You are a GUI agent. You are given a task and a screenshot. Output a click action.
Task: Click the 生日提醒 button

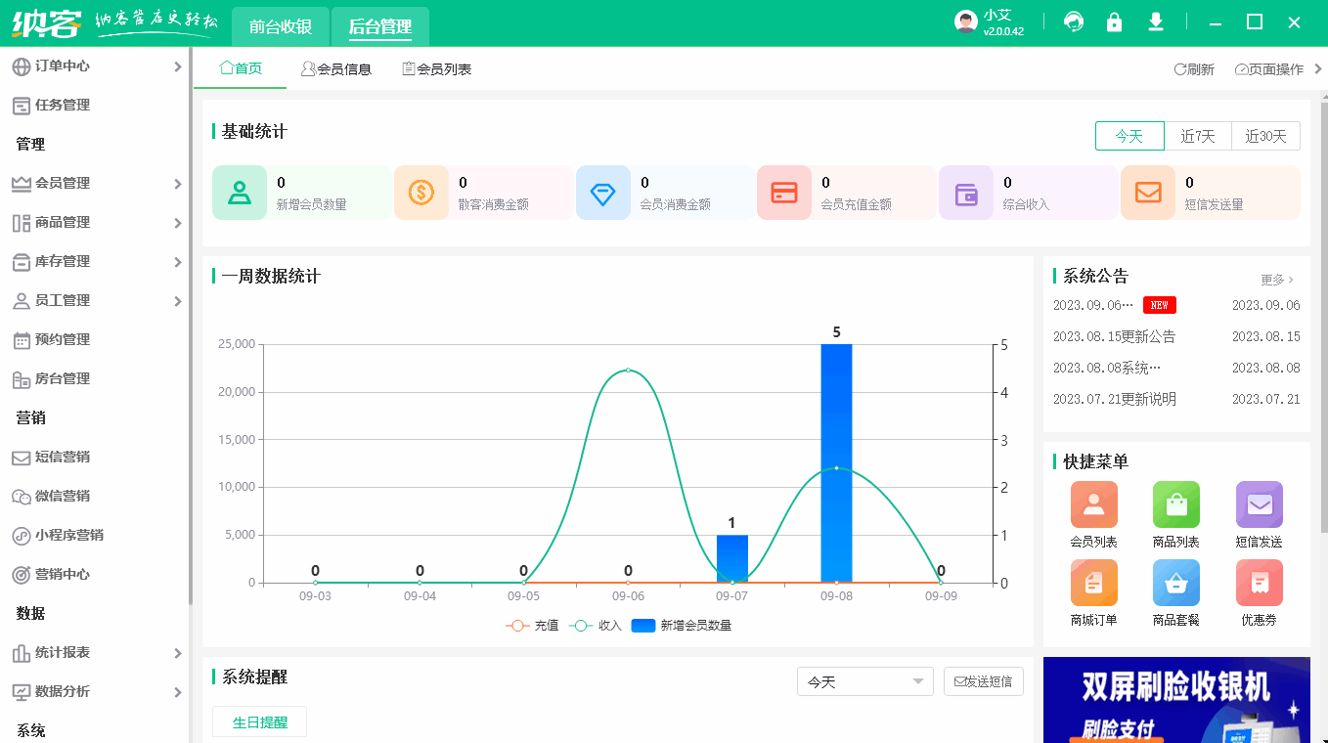pyautogui.click(x=259, y=721)
